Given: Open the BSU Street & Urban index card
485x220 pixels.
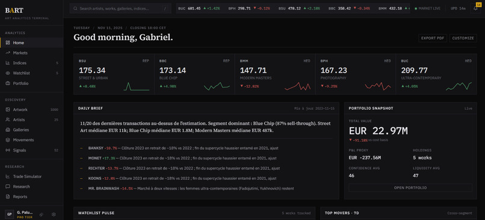Looking at the screenshot, I should point(114,74).
